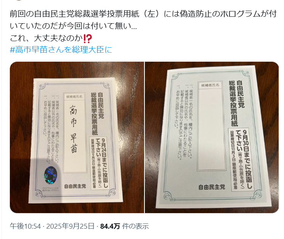This screenshot has height=239, width=284.
Task: Click handwritten 高市早苗 name on left ballot
Action: tap(74, 129)
